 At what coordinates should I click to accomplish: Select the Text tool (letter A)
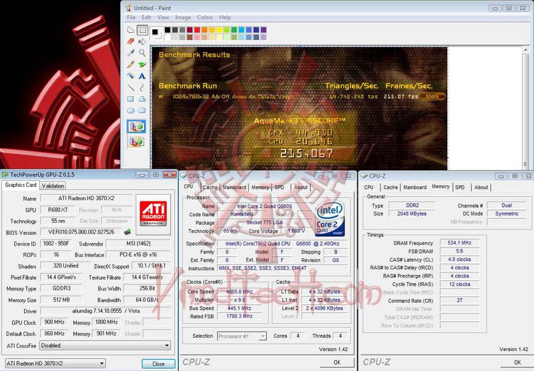click(x=142, y=76)
